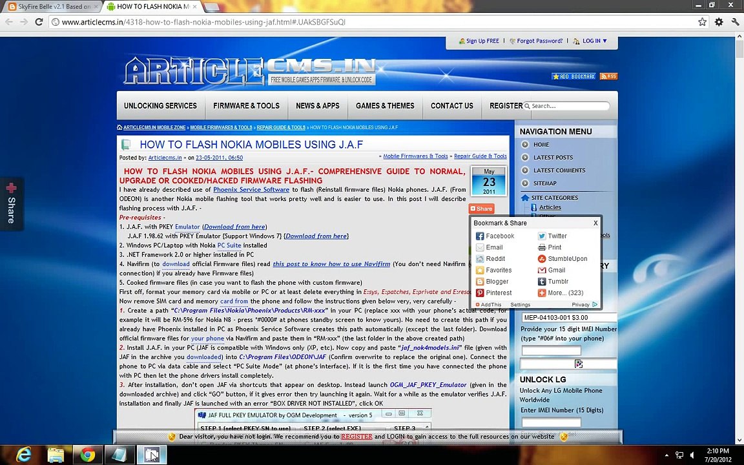Choose Email in Bookmark & Share popup

(x=489, y=247)
